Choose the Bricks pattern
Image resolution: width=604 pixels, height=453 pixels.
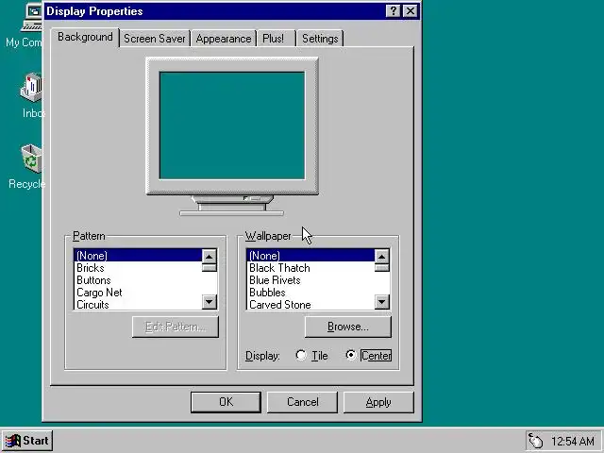138,268
